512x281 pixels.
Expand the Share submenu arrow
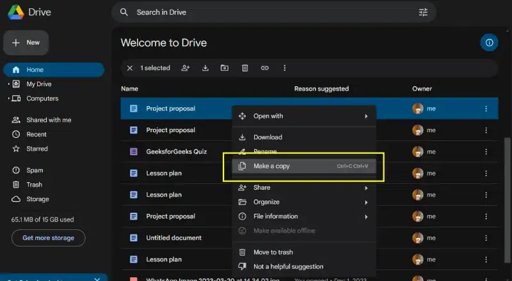[366, 188]
